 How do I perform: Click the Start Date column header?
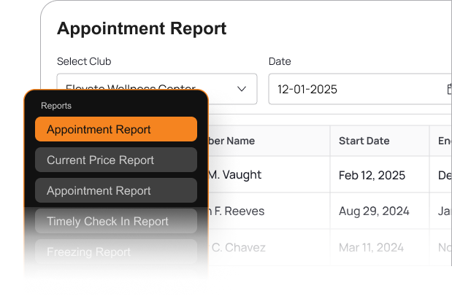[x=364, y=141]
